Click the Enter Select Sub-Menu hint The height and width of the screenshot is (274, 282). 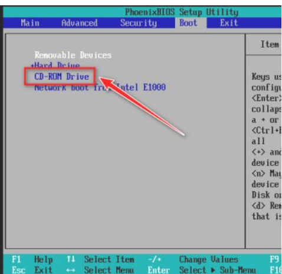202,270
